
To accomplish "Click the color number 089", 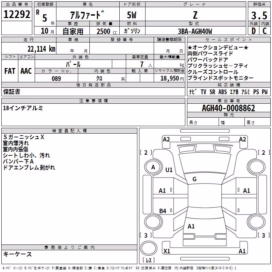I will pos(56,79).
